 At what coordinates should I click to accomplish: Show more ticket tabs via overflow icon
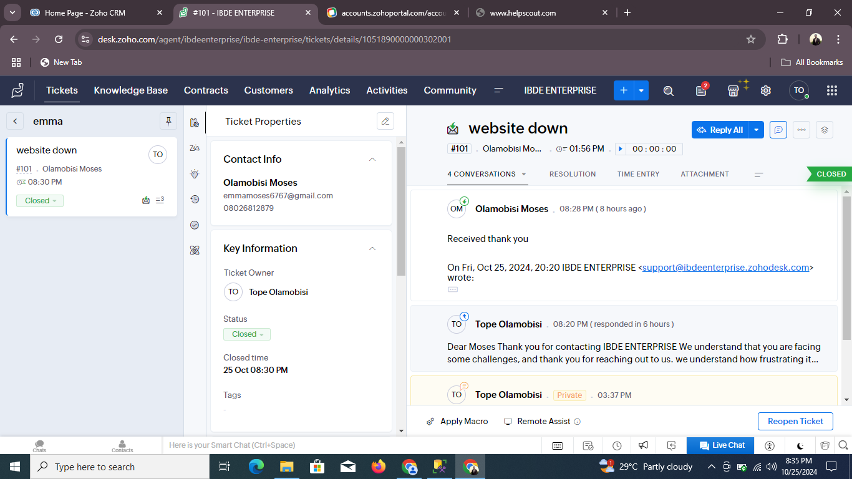[759, 175]
